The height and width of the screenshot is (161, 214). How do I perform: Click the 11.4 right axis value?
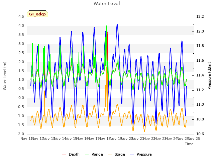coord(200,75)
